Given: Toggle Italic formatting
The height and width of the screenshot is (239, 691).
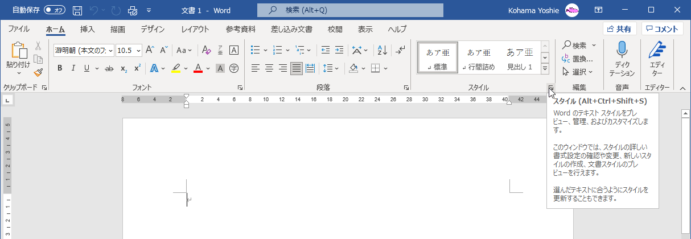Looking at the screenshot, I should pyautogui.click(x=73, y=69).
